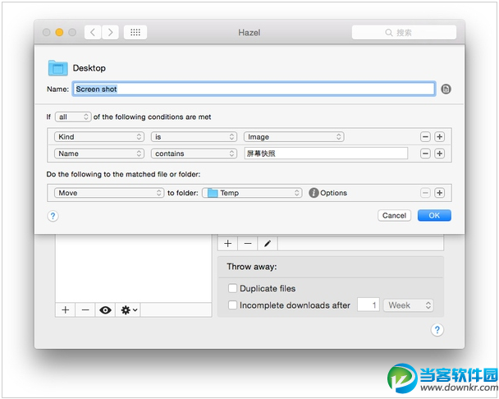Open the Move action dropdown
The image size is (499, 399).
(109, 193)
